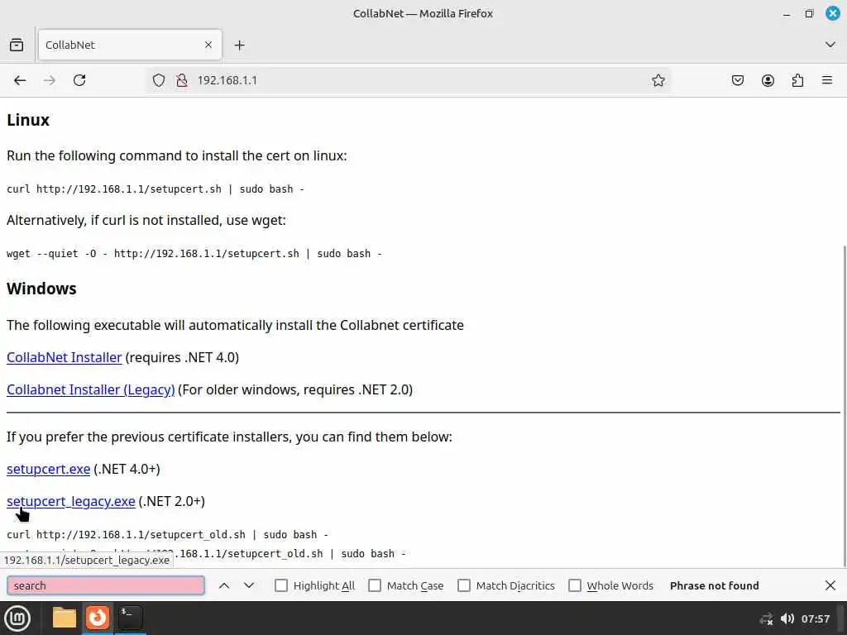
Task: Click the 07:57 clock
Action: coord(815,618)
